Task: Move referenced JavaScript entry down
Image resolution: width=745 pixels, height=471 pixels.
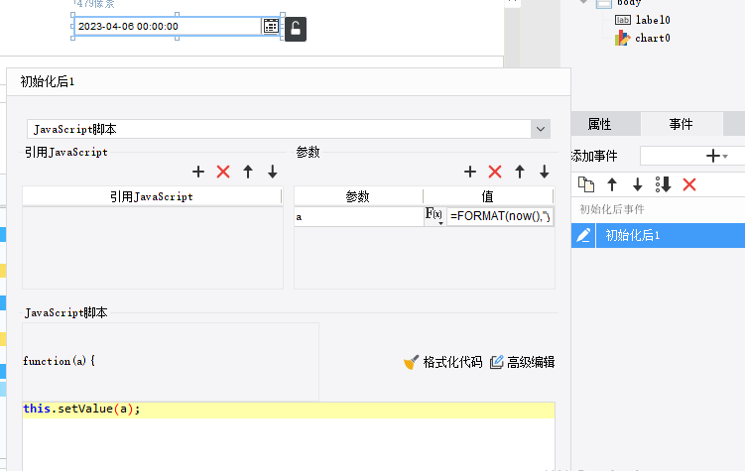Action: click(272, 172)
